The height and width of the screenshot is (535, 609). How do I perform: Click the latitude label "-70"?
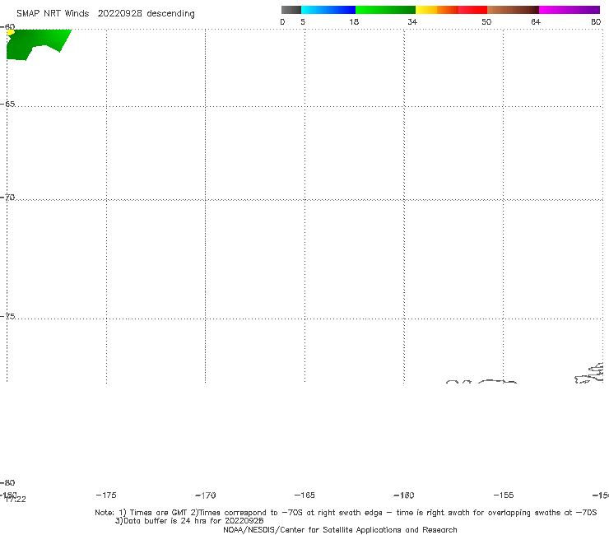(7, 198)
